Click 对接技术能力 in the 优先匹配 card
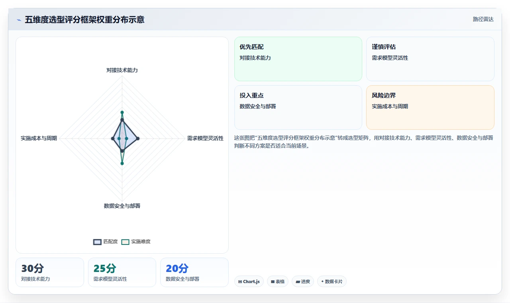The height and width of the screenshot is (303, 510). coord(255,58)
